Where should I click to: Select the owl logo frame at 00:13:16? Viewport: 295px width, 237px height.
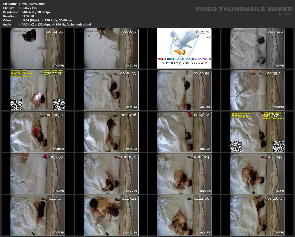coord(184,48)
